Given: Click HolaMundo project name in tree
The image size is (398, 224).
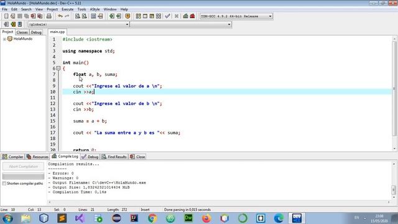Looking at the screenshot, I should 23,39.
